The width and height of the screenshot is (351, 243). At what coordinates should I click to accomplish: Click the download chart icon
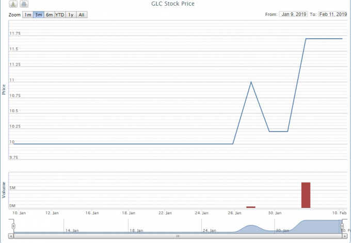point(14,5)
